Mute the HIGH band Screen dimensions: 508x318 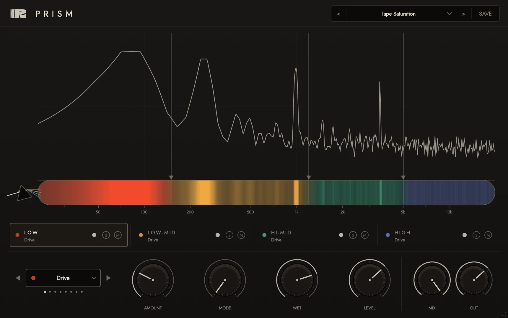[x=488, y=235]
